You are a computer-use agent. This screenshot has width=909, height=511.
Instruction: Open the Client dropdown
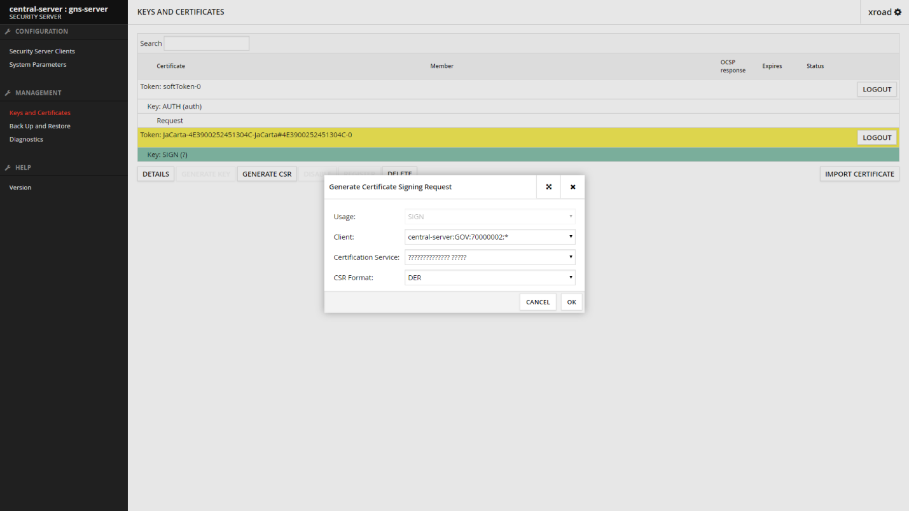490,237
